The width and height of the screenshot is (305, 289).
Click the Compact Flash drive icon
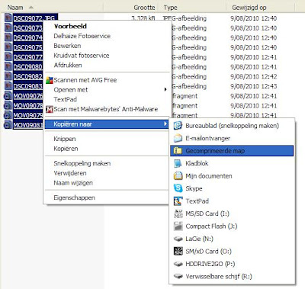point(178,226)
